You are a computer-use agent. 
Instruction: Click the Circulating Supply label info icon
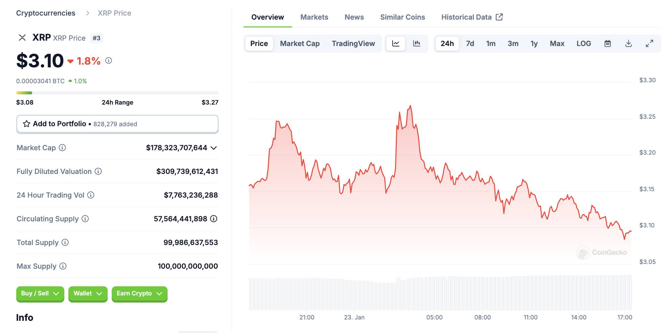(x=85, y=219)
